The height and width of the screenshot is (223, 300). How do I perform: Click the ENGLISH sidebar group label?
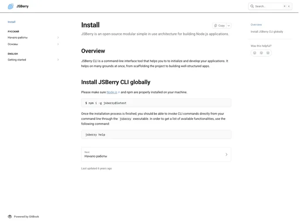tap(13, 54)
